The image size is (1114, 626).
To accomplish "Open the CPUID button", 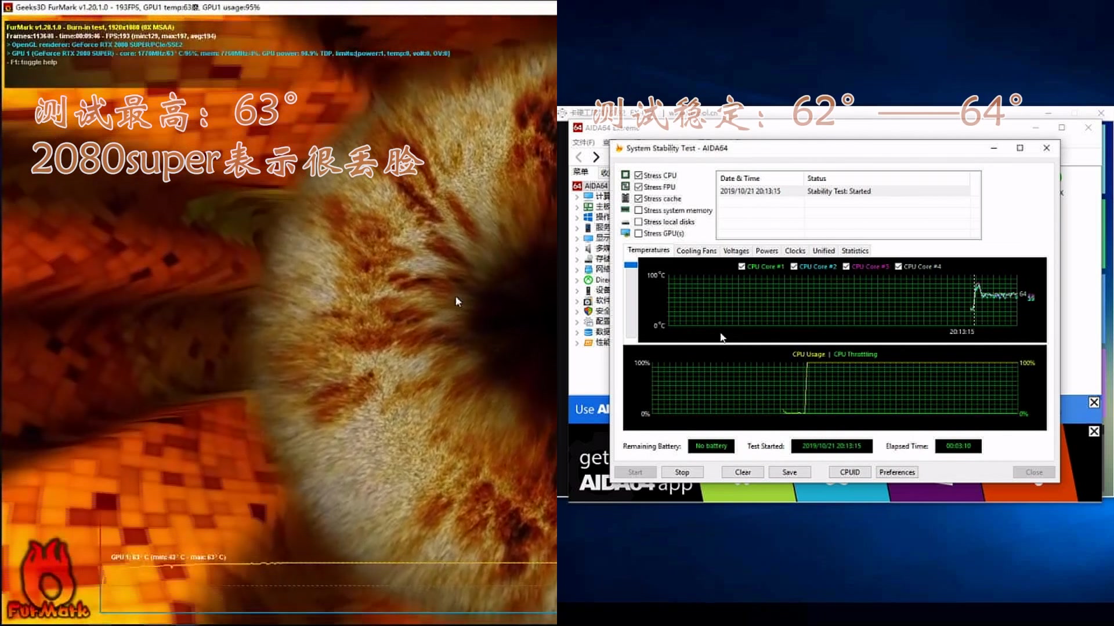I will click(849, 472).
